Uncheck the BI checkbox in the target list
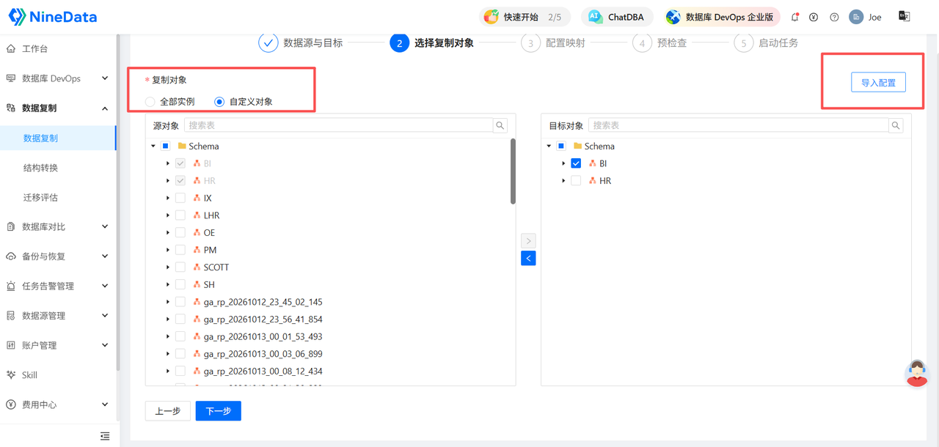Image resolution: width=939 pixels, height=447 pixels. [x=576, y=163]
